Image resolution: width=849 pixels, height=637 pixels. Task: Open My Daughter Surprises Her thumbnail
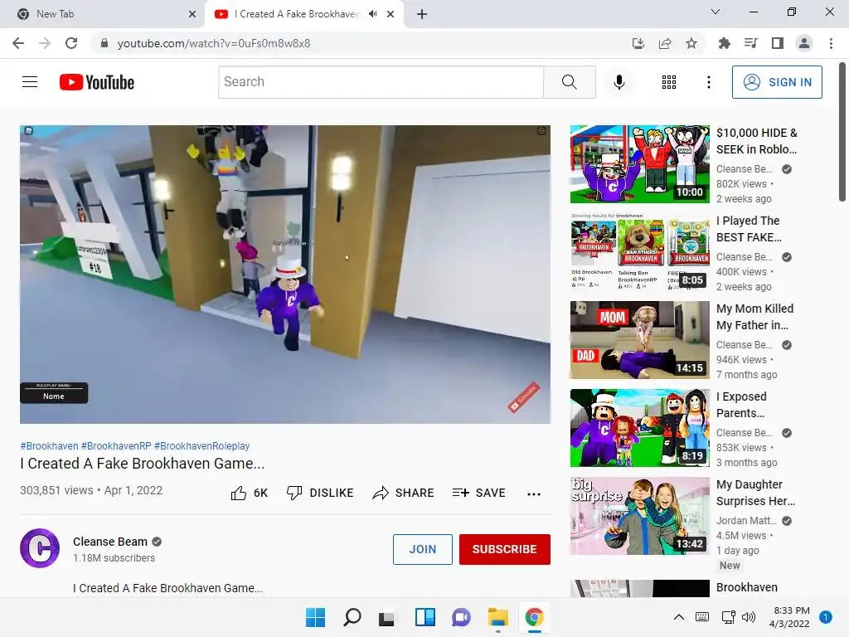coord(639,516)
